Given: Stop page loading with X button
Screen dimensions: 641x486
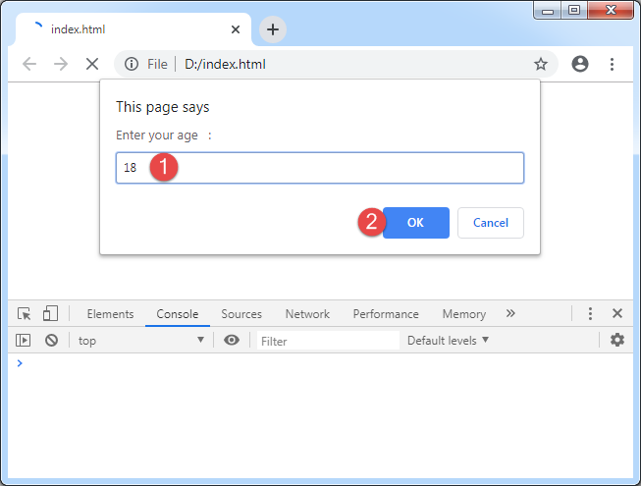Looking at the screenshot, I should 91,64.
